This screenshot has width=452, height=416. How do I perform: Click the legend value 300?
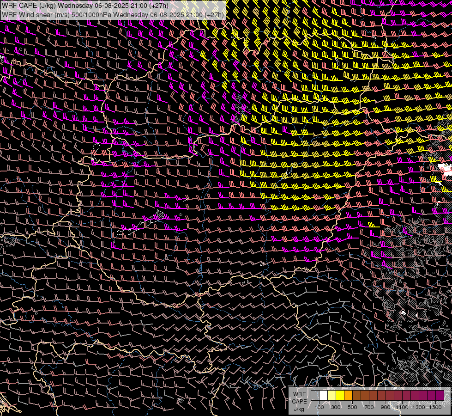click(x=336, y=407)
